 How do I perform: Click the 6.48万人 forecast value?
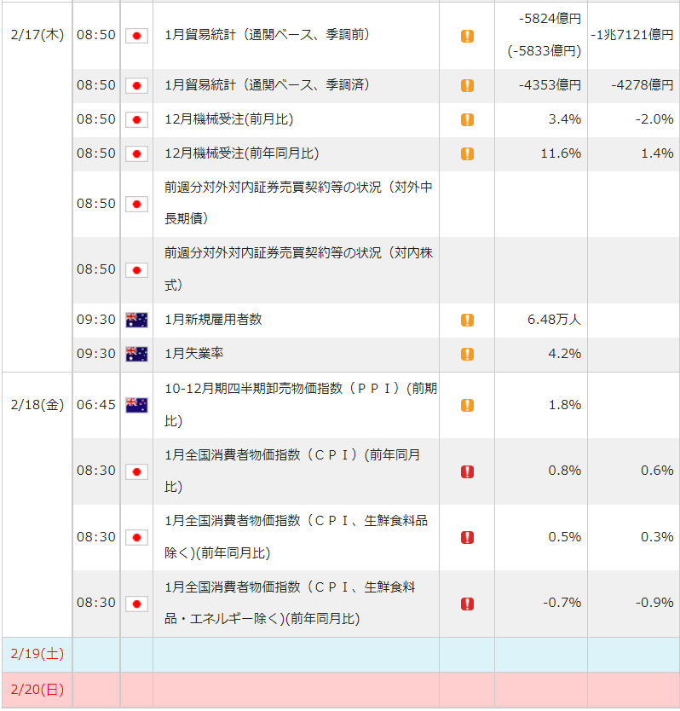click(554, 319)
